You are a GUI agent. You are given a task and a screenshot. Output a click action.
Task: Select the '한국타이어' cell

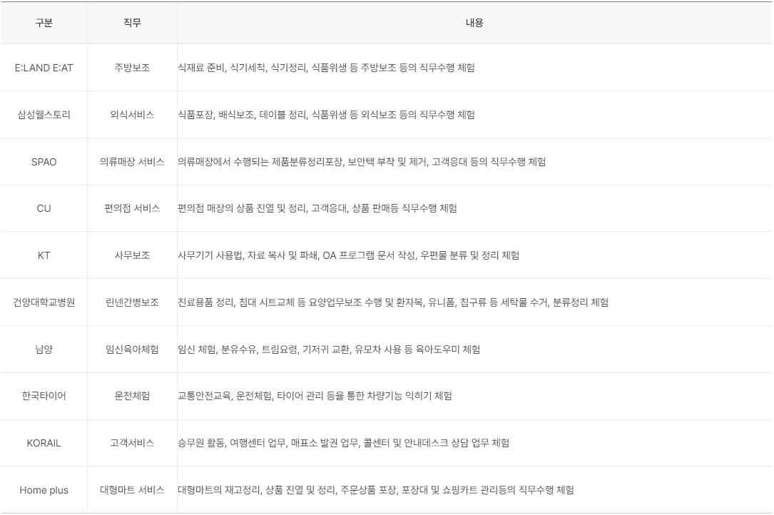[44, 396]
